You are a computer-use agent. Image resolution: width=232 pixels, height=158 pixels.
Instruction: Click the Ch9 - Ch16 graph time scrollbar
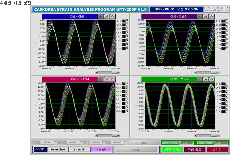207,73
